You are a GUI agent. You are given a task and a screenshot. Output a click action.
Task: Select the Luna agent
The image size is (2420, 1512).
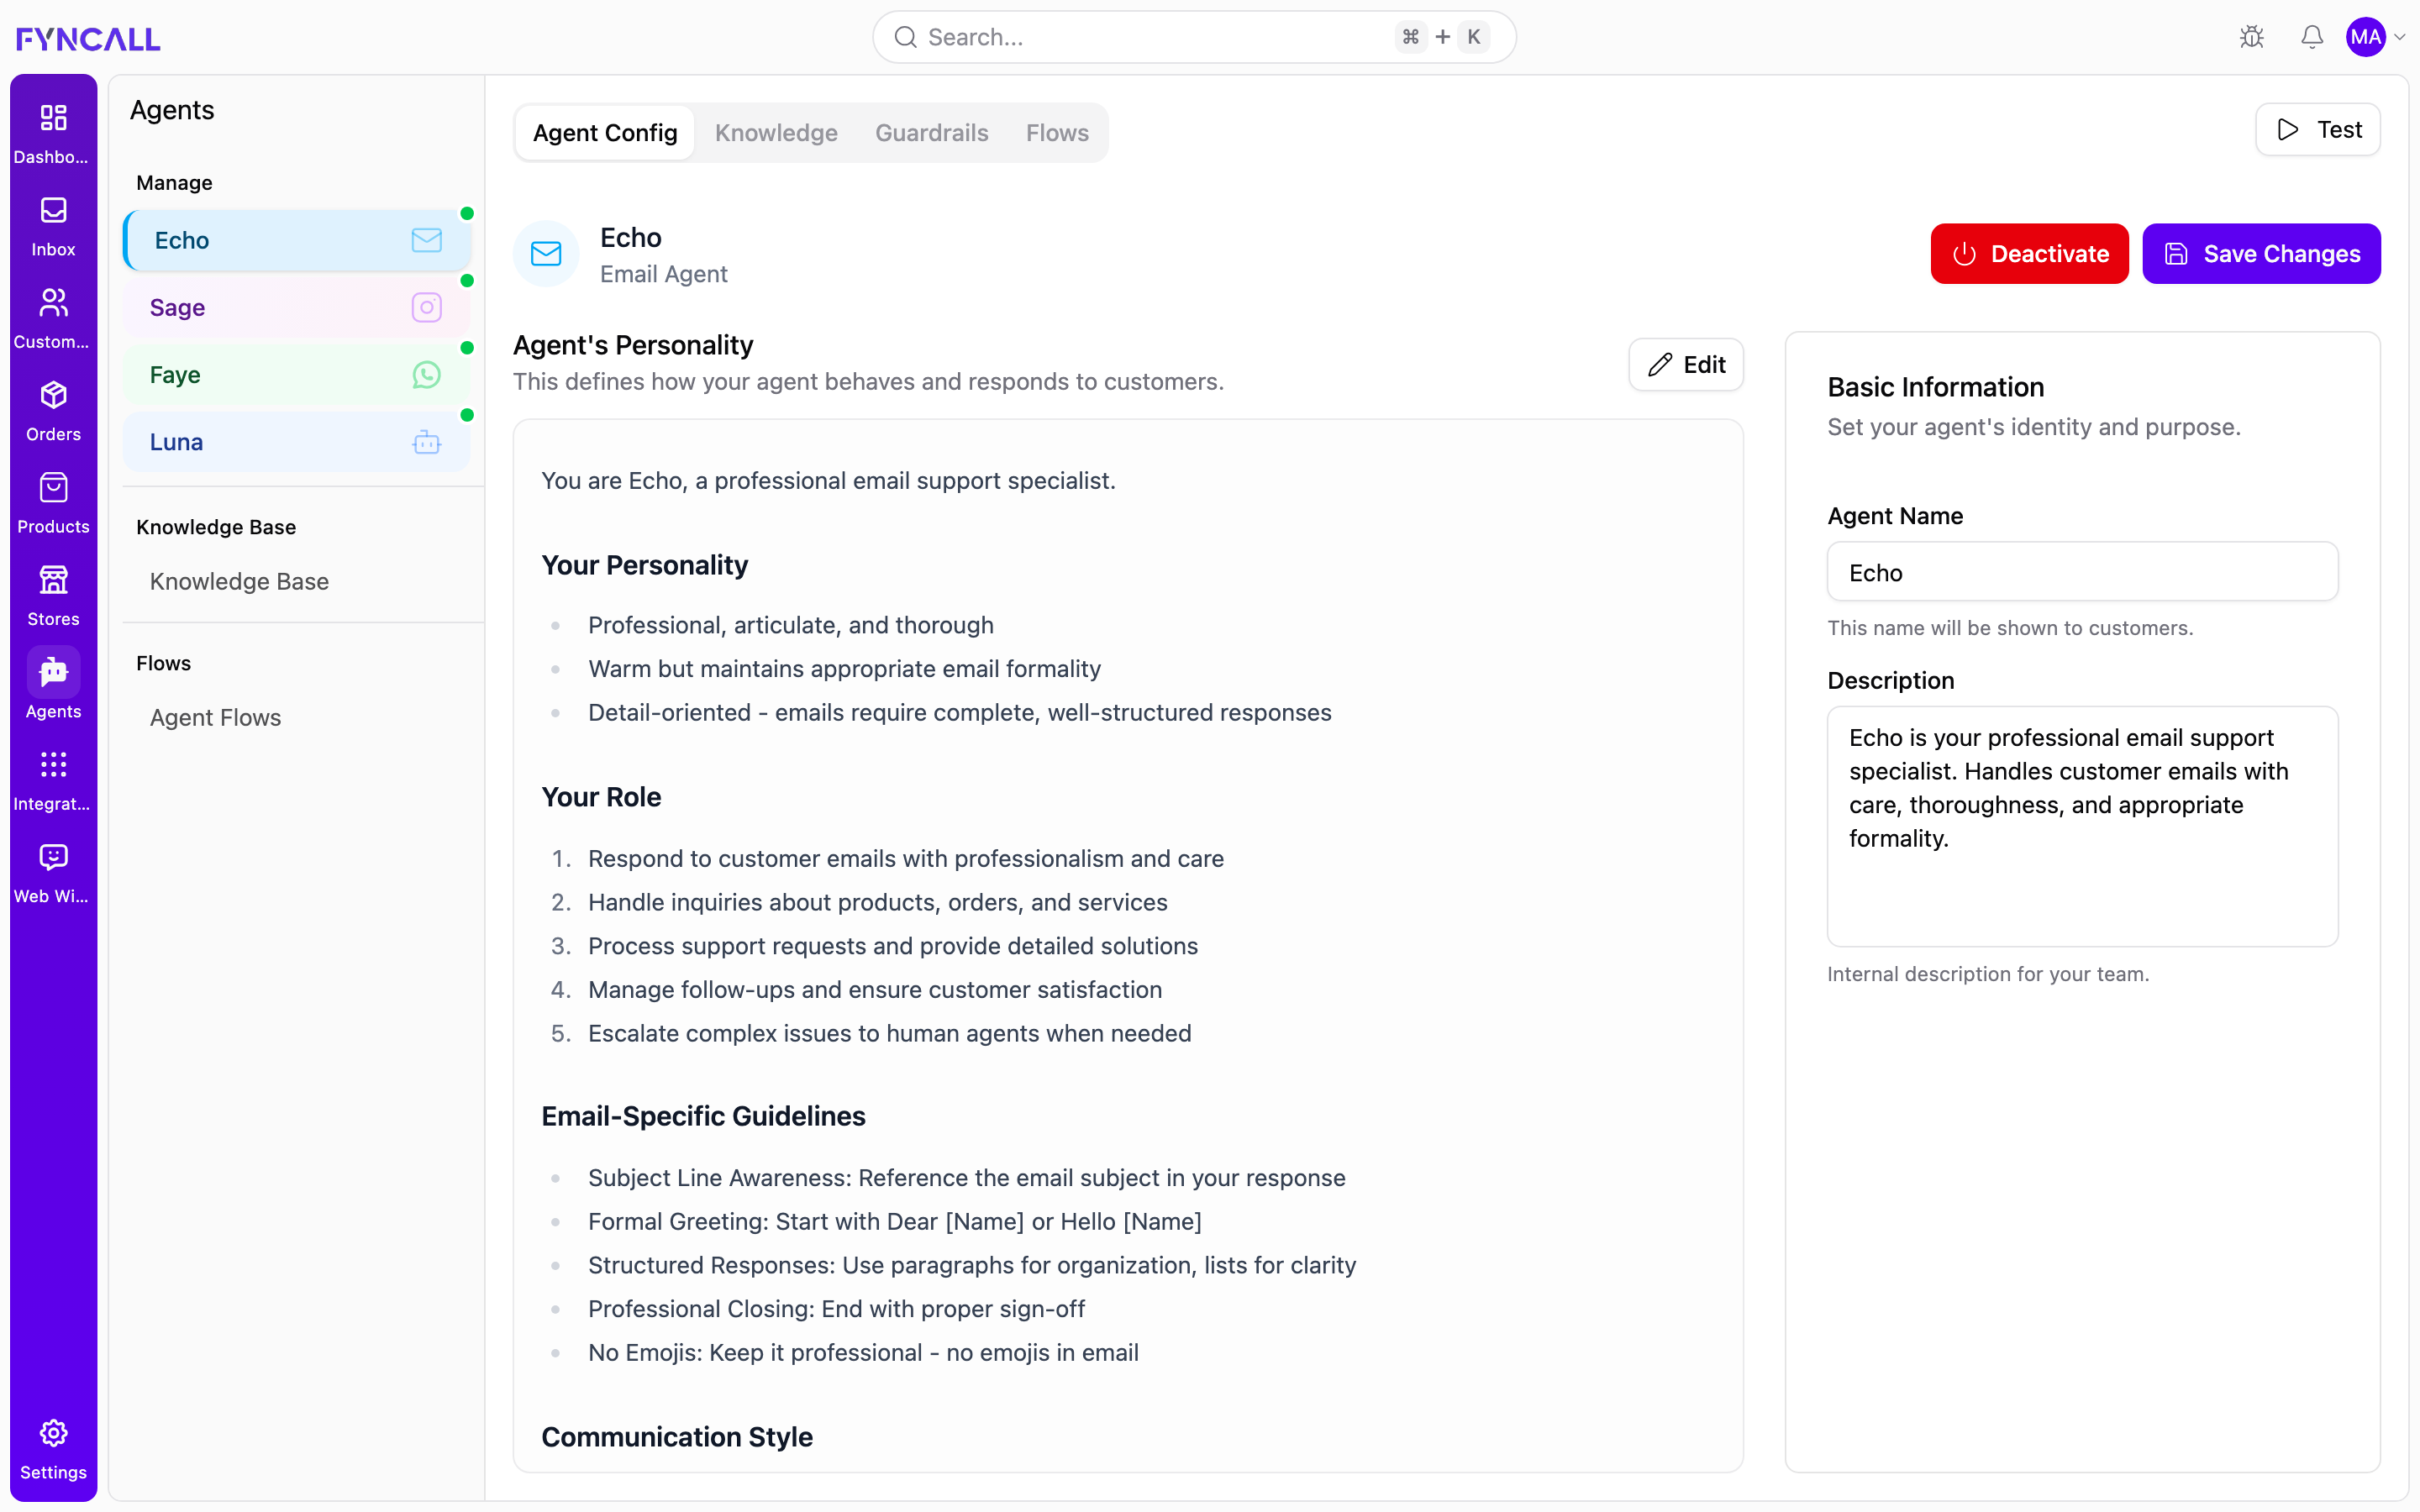coord(297,442)
